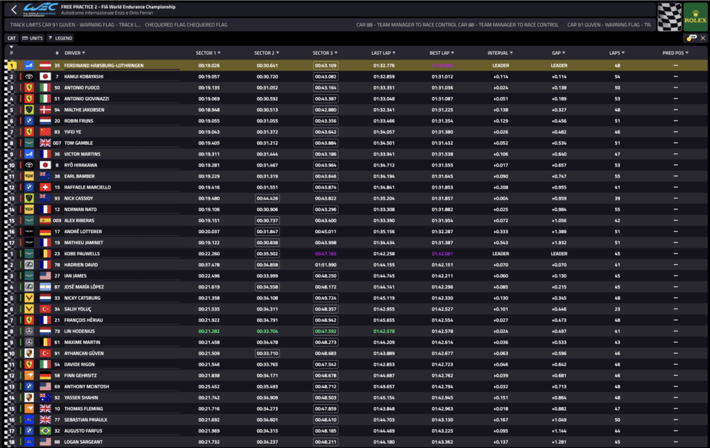710x448 pixels.
Task: Click the back arrow in the header
Action: 13,10
